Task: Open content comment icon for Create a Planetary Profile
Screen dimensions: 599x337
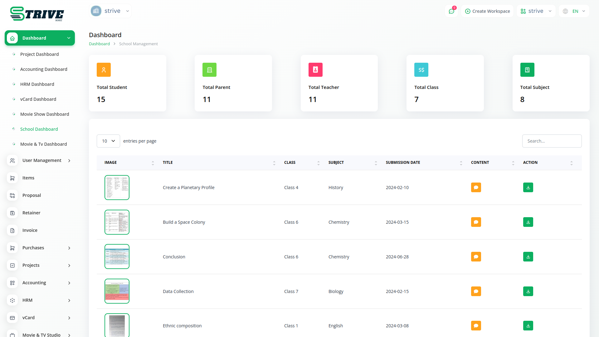Action: [x=476, y=188]
